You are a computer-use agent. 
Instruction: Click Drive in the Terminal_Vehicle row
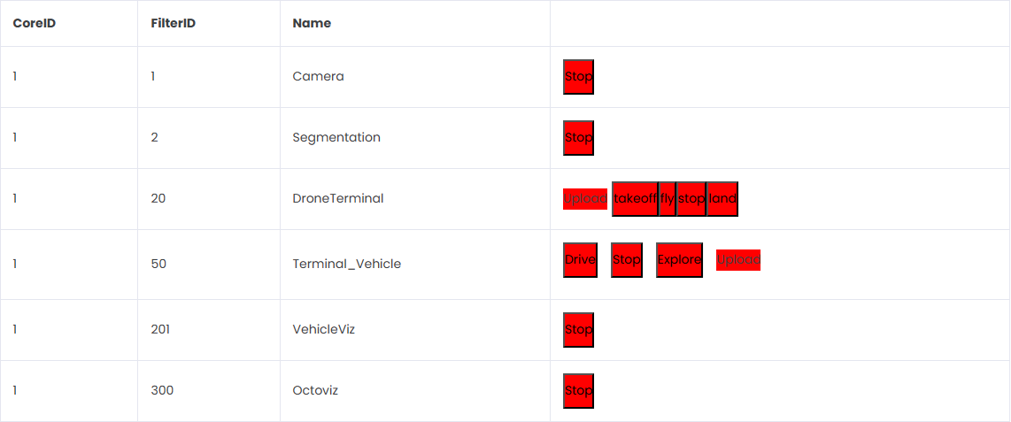coord(580,260)
